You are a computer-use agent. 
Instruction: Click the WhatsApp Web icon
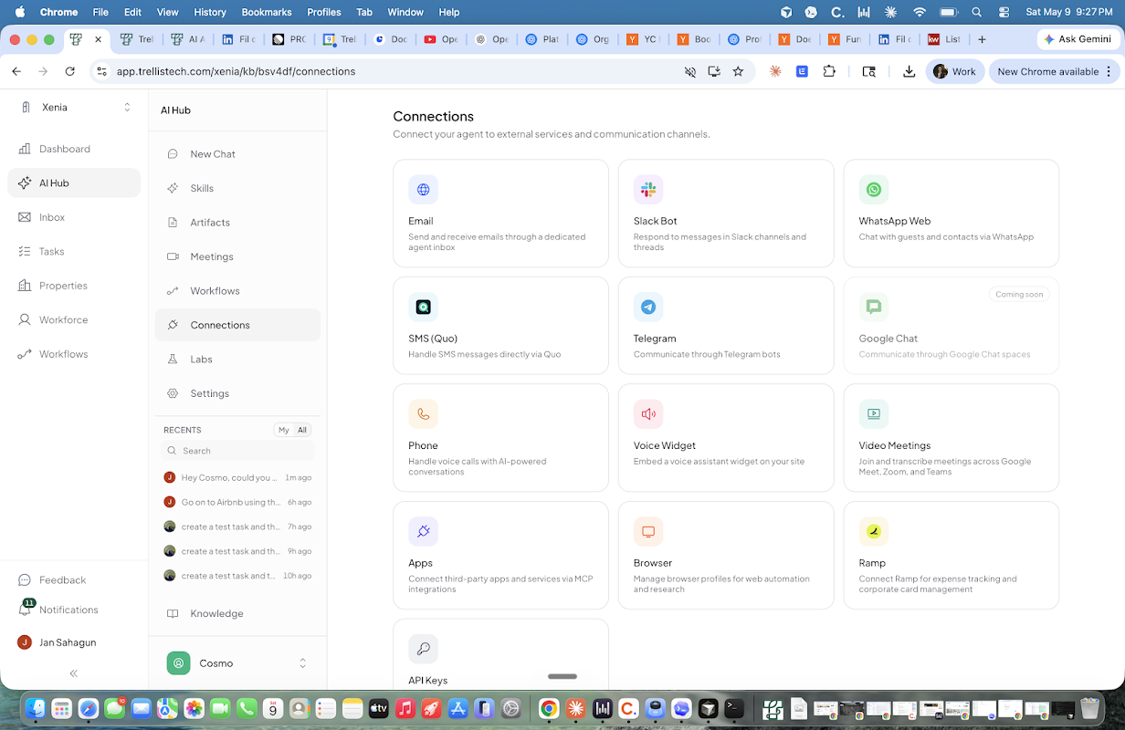click(x=874, y=190)
